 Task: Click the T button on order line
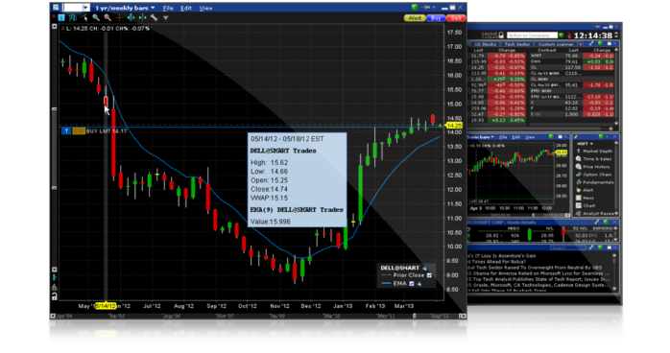pos(66,131)
